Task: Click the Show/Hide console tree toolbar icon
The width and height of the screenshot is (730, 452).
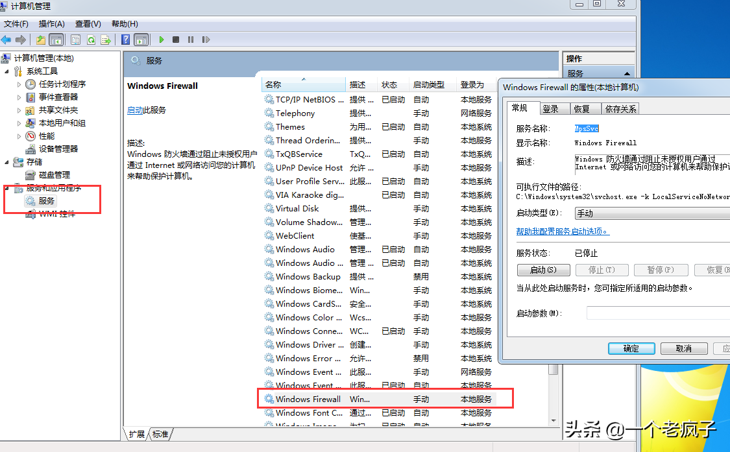Action: 56,40
